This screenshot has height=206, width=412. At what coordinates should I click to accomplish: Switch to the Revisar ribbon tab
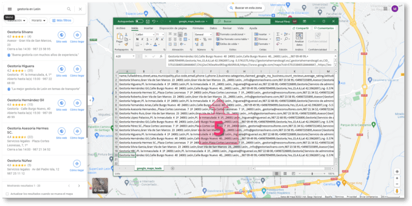pyautogui.click(x=227, y=28)
